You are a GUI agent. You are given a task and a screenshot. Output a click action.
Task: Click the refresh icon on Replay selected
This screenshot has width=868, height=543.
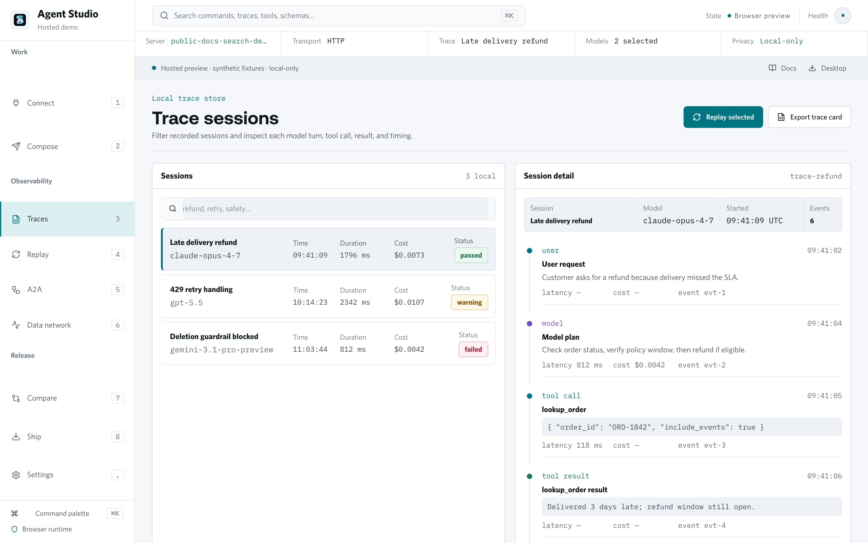click(x=697, y=117)
